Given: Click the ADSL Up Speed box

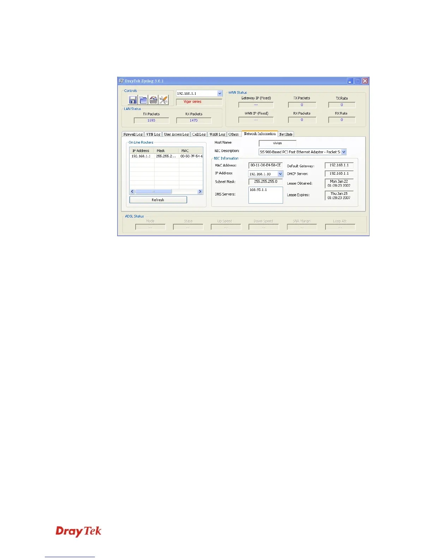Looking at the screenshot, I should coord(226,227).
